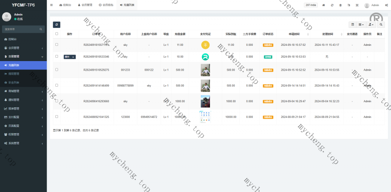Expand 商城管理 in the sidebar

(x=23, y=91)
